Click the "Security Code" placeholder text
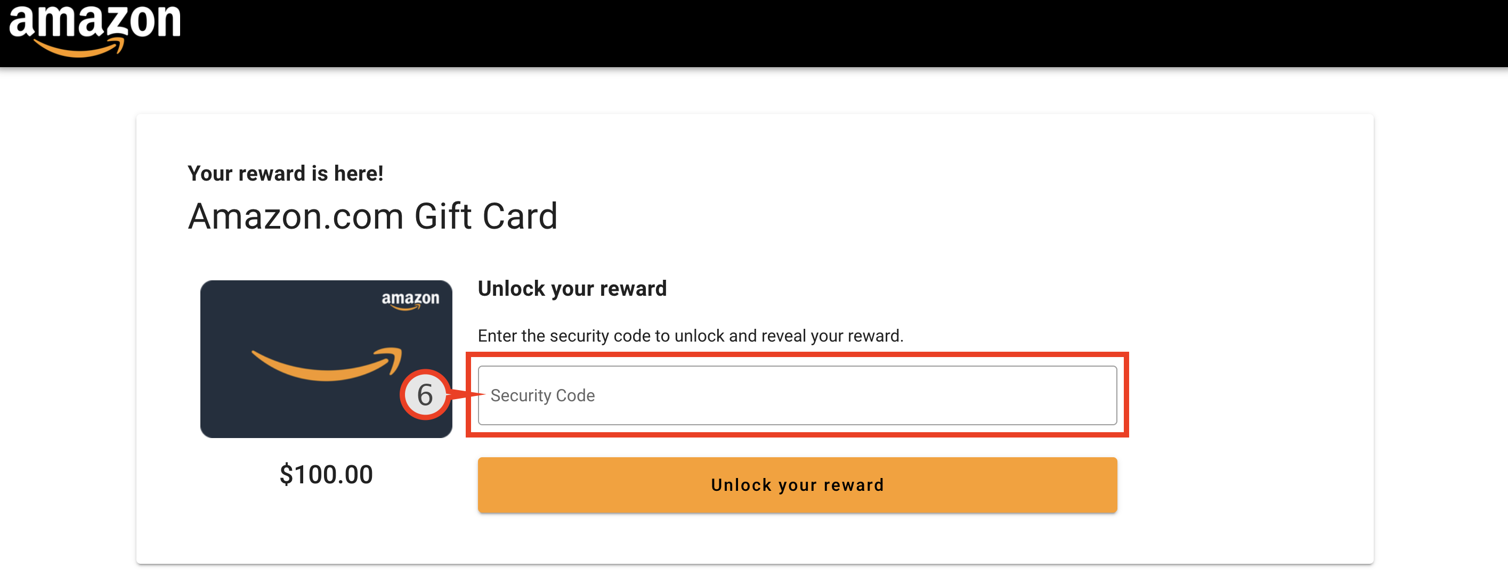This screenshot has width=1508, height=583. (x=542, y=396)
